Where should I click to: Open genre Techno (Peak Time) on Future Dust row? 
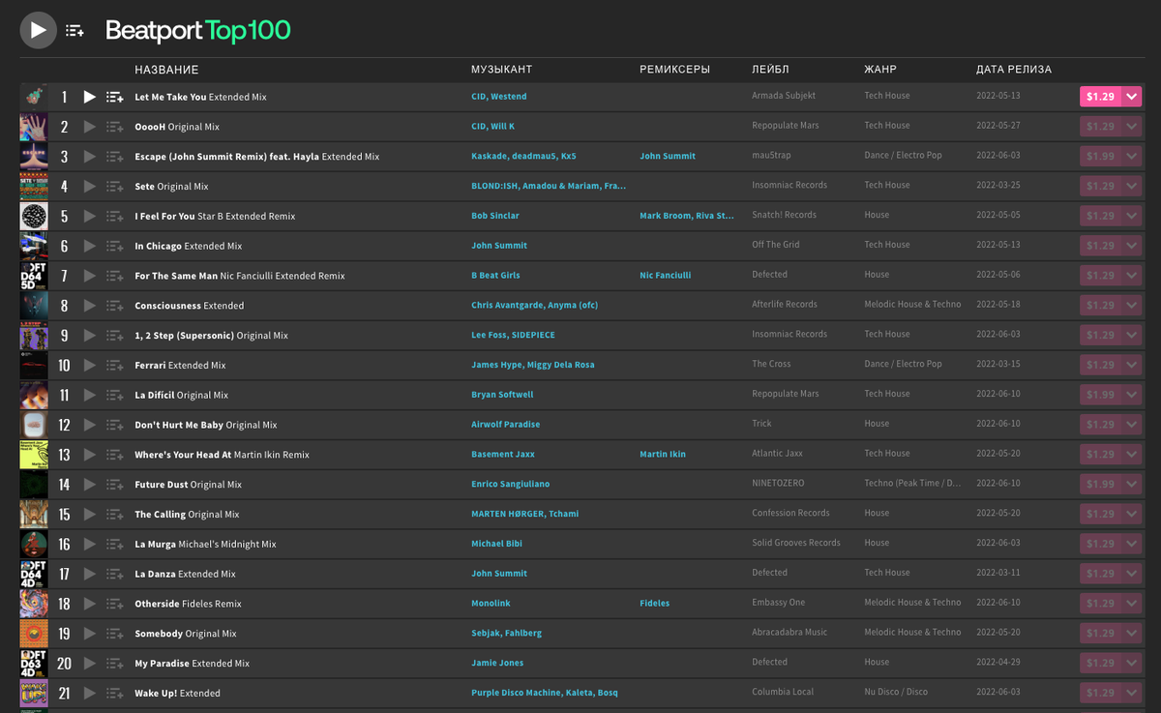click(x=912, y=484)
